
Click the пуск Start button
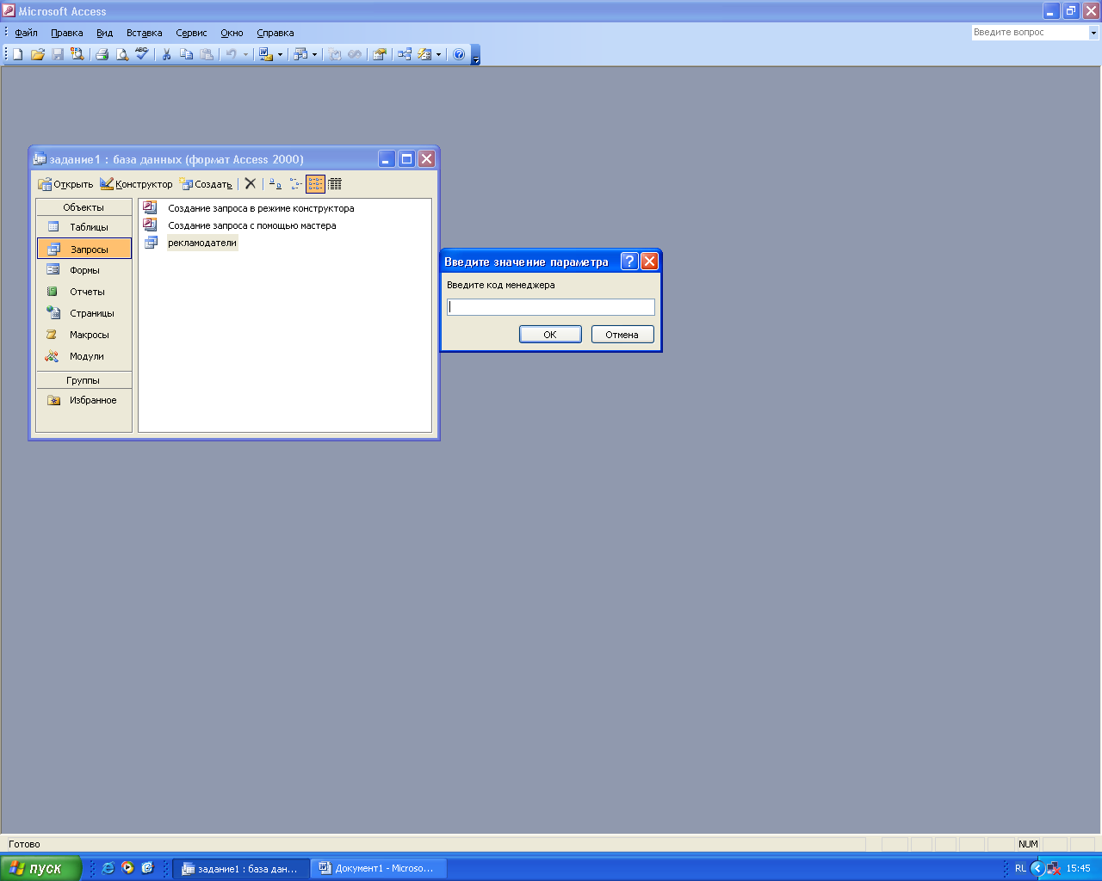(x=40, y=868)
